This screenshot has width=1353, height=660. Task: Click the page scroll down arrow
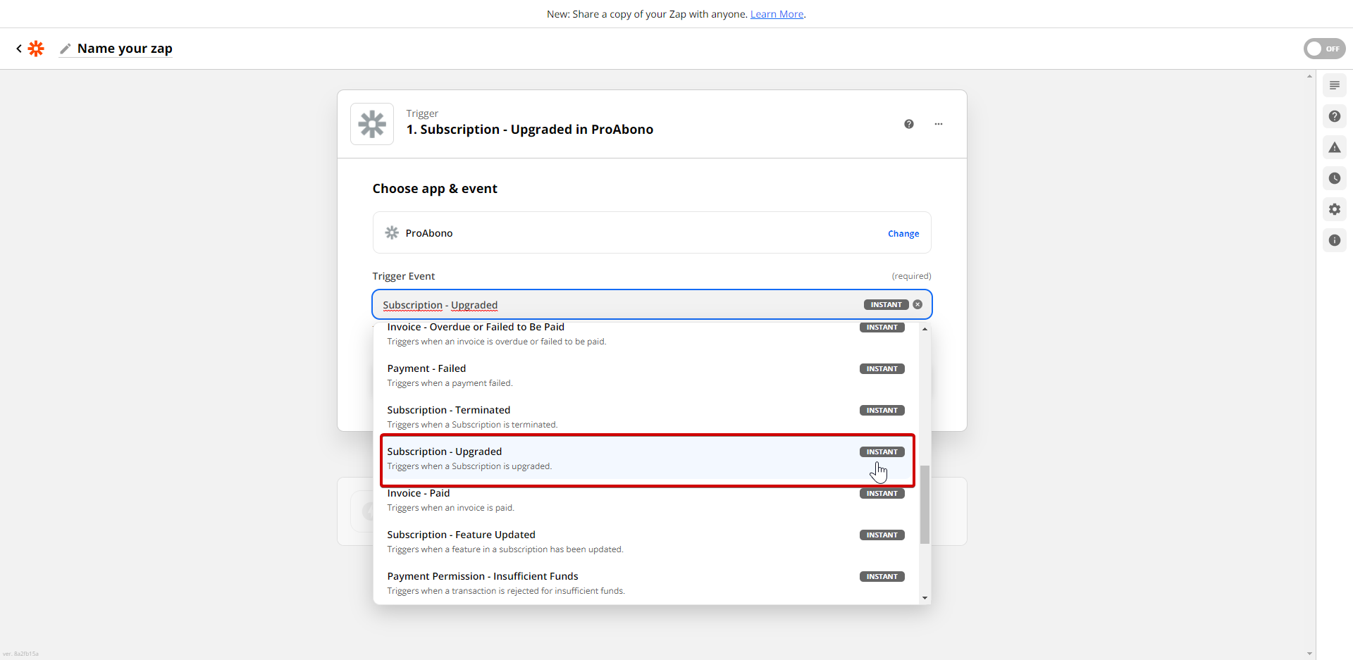pyautogui.click(x=1309, y=654)
